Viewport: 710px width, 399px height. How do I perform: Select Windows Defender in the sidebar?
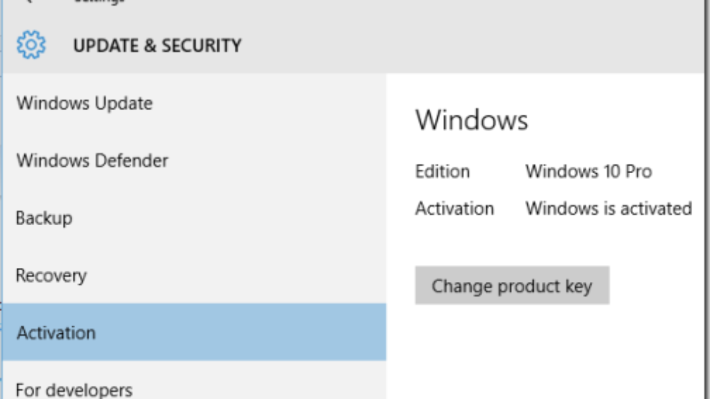tap(92, 161)
